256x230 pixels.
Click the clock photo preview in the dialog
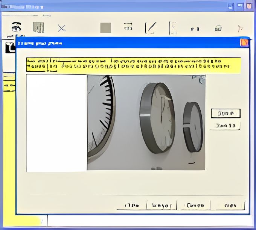[146, 123]
